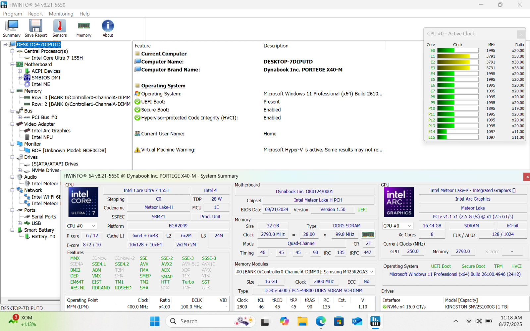The width and height of the screenshot is (530, 331).
Task: Open the Report menu
Action: click(x=35, y=14)
